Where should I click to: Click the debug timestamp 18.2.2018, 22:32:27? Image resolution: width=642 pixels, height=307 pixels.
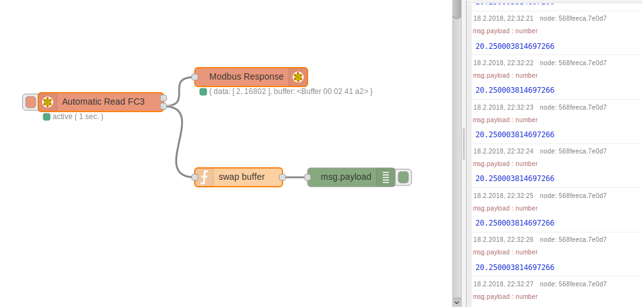504,284
